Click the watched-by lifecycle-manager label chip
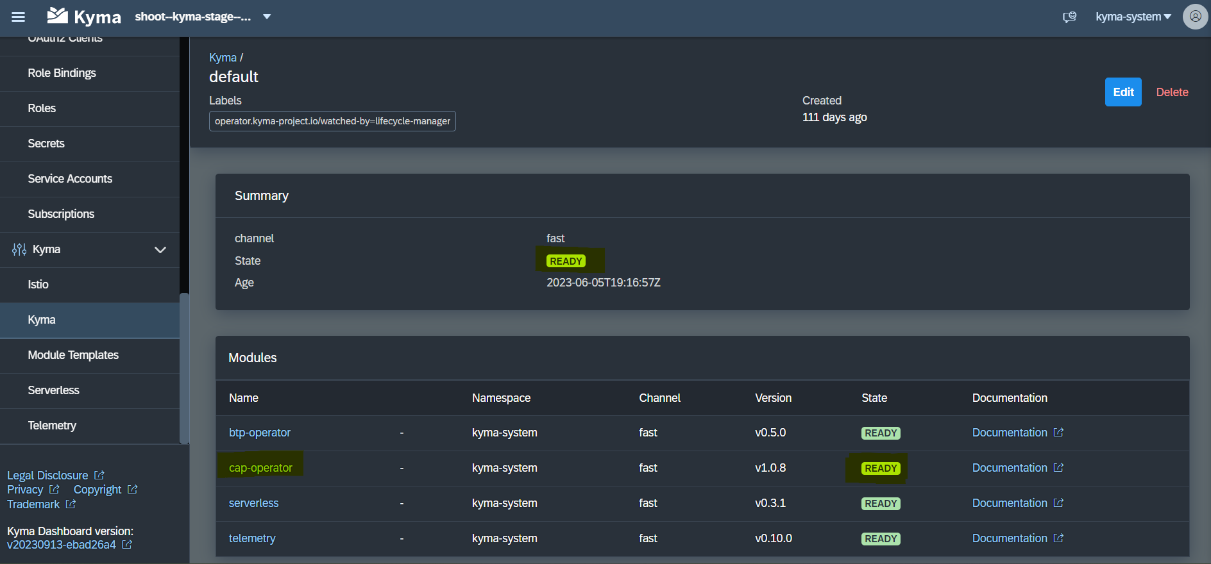The height and width of the screenshot is (564, 1211). point(332,121)
